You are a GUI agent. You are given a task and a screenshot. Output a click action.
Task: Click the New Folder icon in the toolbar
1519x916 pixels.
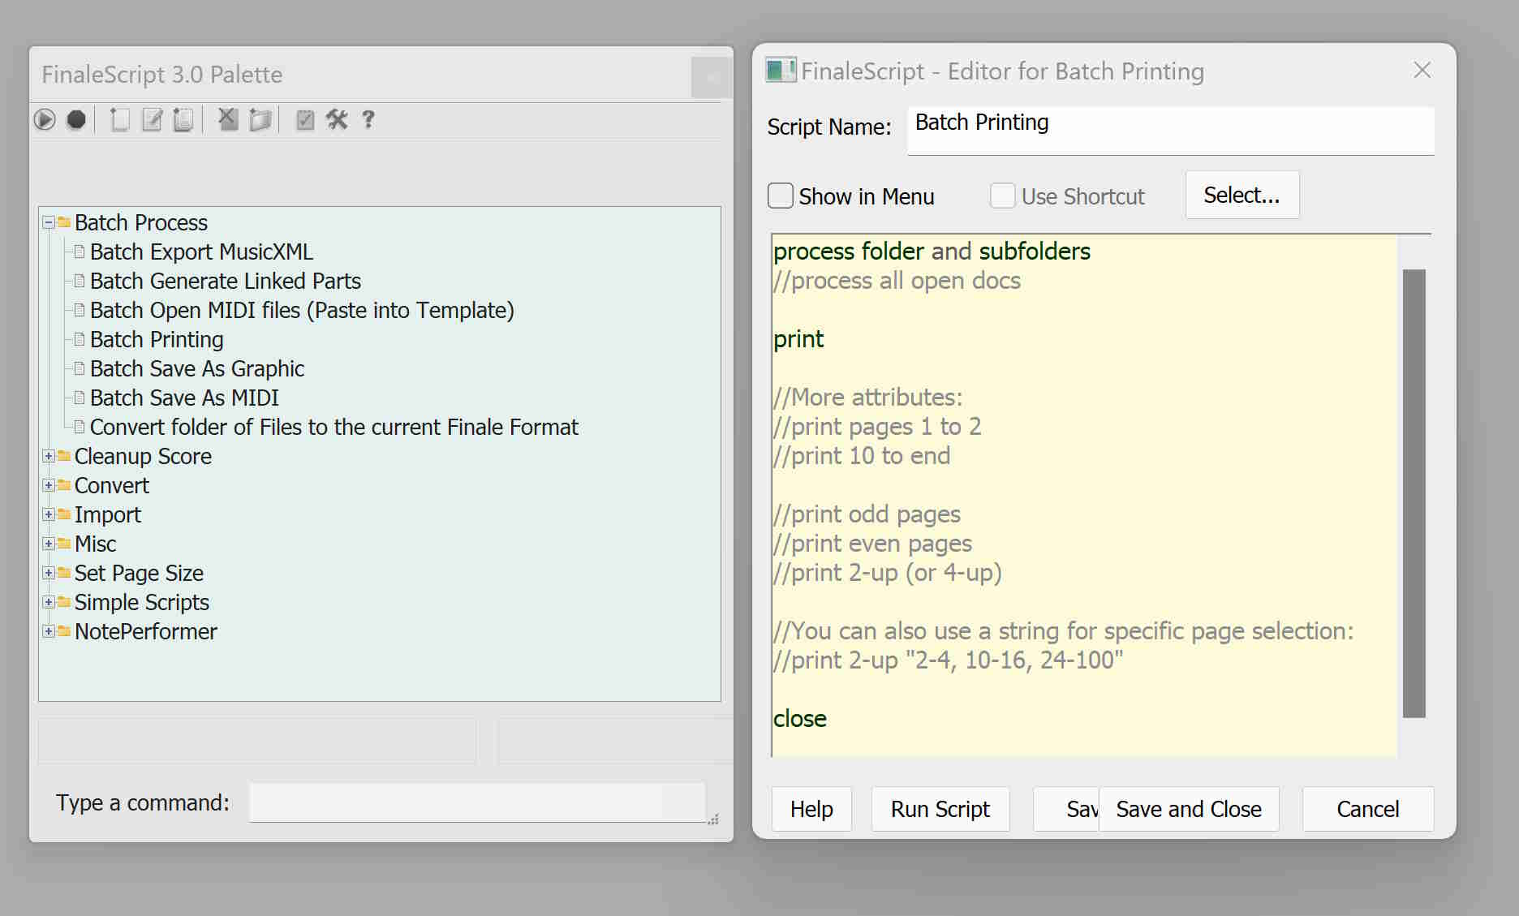260,120
